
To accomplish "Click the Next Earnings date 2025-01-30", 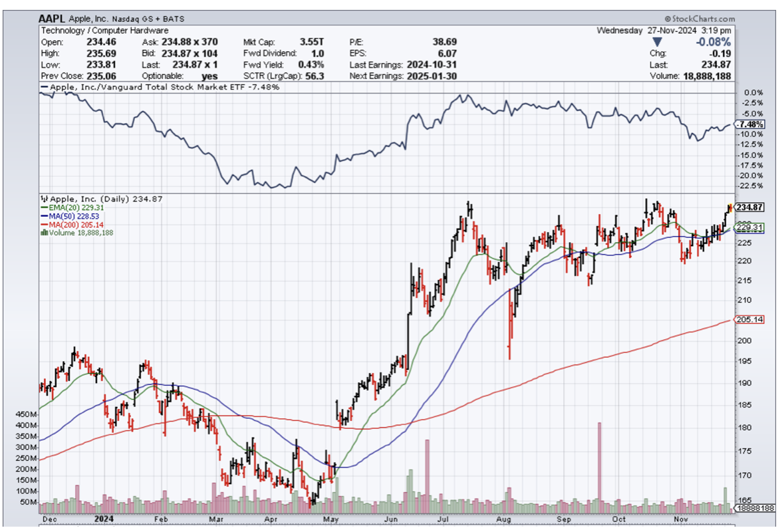I will coord(434,76).
